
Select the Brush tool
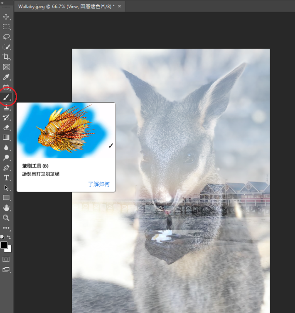pos(6,97)
